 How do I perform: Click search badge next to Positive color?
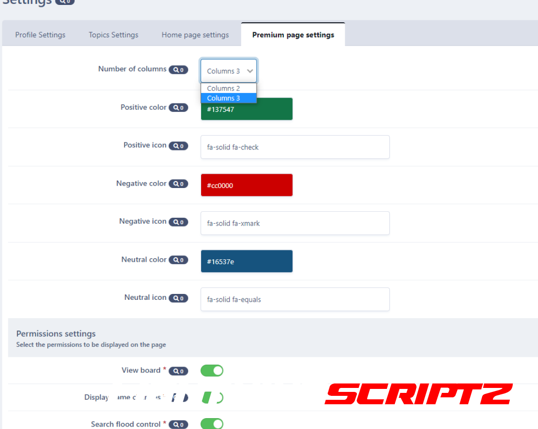point(178,108)
